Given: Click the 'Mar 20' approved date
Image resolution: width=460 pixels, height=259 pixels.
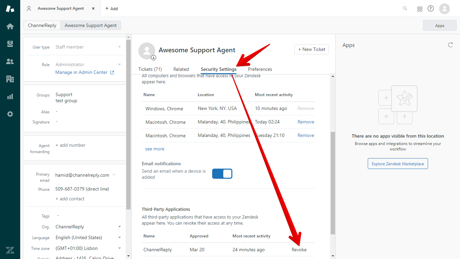Looking at the screenshot, I should point(197,250).
